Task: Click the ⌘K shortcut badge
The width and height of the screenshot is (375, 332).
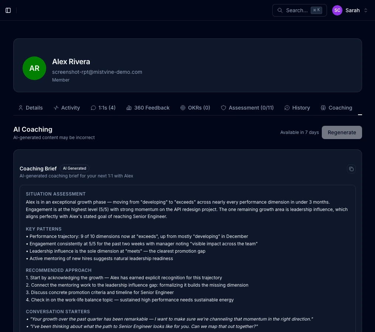Action: (316, 10)
